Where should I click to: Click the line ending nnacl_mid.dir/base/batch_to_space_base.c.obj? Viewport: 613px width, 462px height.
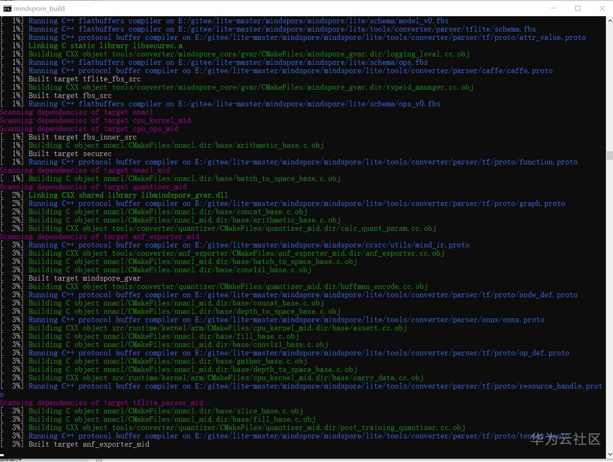click(178, 262)
